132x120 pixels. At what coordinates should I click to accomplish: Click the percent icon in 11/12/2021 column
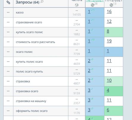click(x=111, y=5)
